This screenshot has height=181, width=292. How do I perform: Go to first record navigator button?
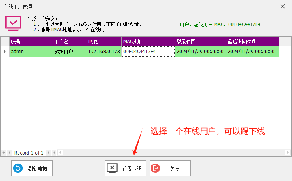(x=4, y=153)
